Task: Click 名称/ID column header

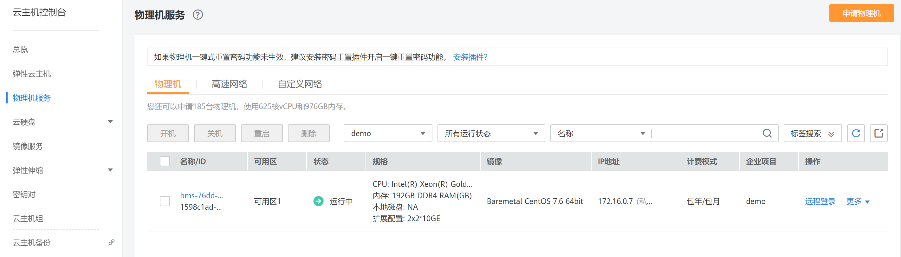Action: (193, 161)
